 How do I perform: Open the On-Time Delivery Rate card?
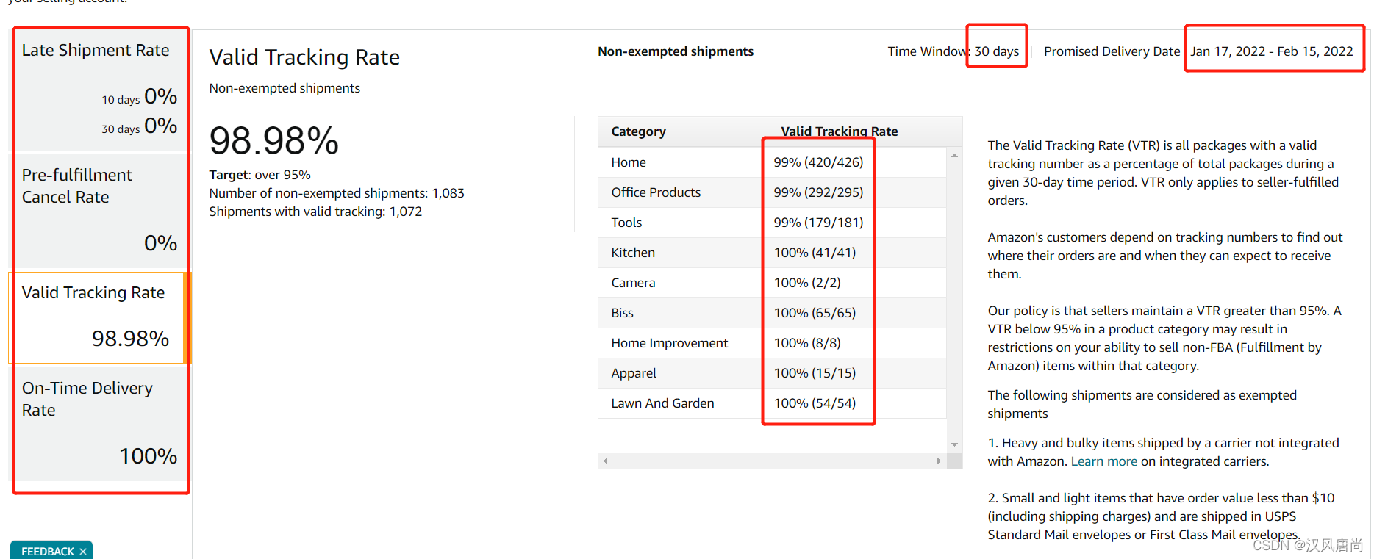(99, 424)
